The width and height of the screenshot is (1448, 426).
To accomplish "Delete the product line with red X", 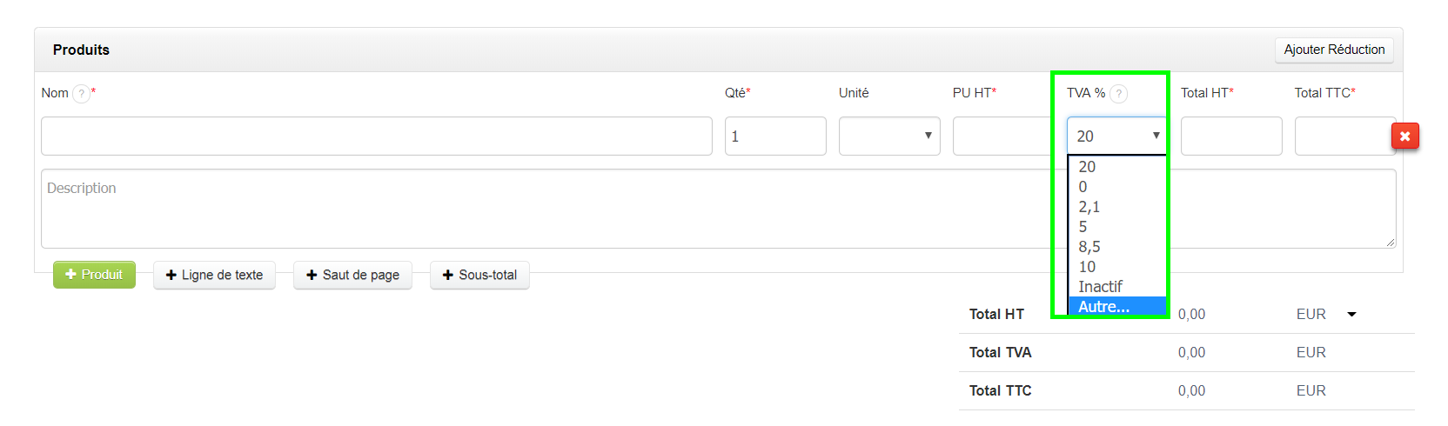I will point(1404,136).
